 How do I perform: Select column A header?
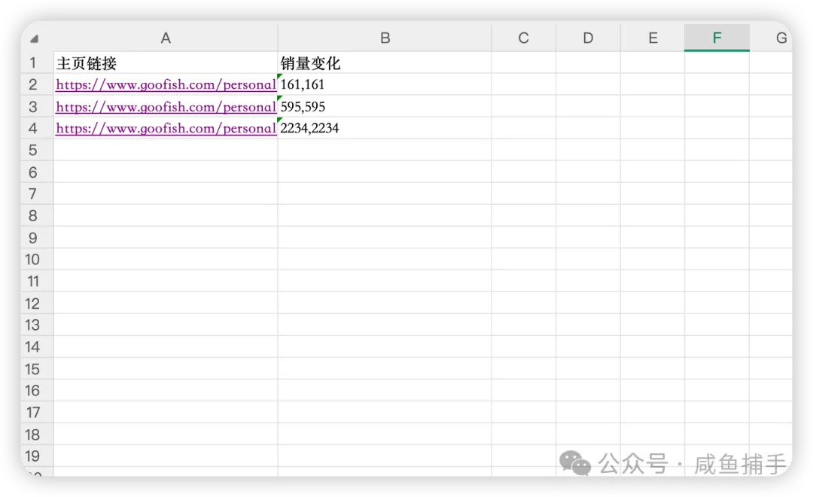click(x=166, y=38)
